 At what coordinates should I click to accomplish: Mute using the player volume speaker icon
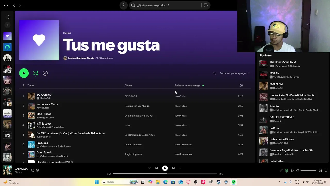pos(298,170)
